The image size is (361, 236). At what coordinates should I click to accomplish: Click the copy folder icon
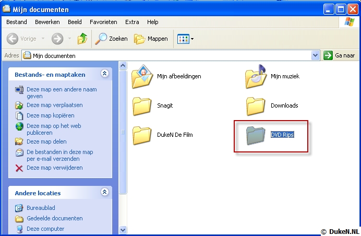tap(19, 115)
